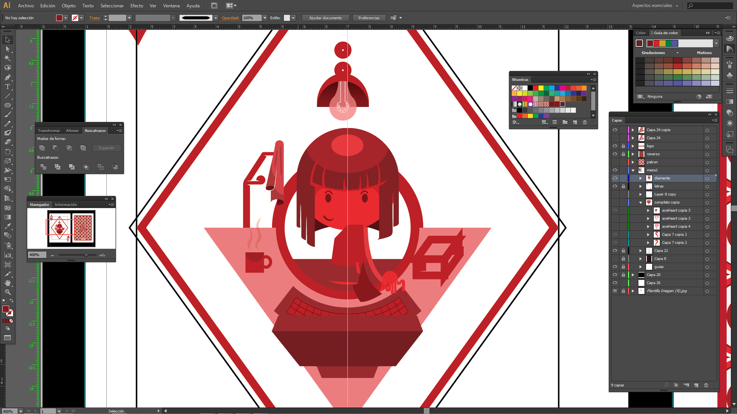Select the Type tool

7,87
